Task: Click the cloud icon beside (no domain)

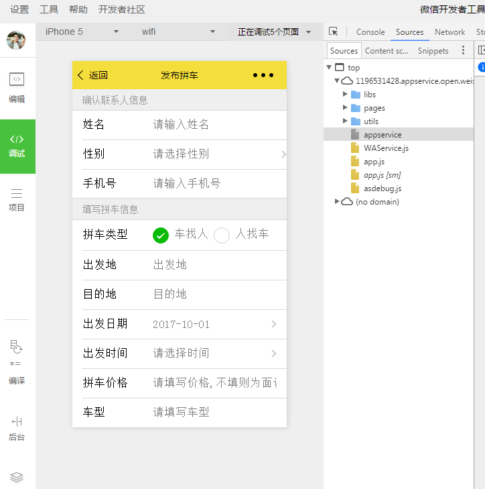Action: (x=347, y=201)
